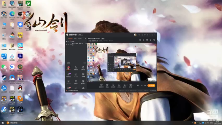Click the small edit button beside room title
Image resolution: width=222 pixels, height=125 pixels.
pyautogui.click(x=103, y=39)
